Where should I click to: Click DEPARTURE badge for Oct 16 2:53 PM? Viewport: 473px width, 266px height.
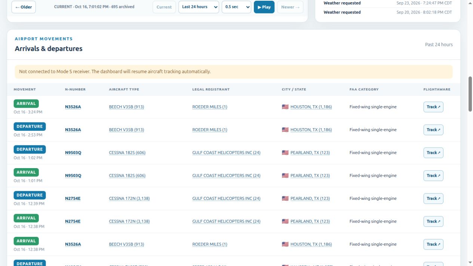tap(30, 126)
